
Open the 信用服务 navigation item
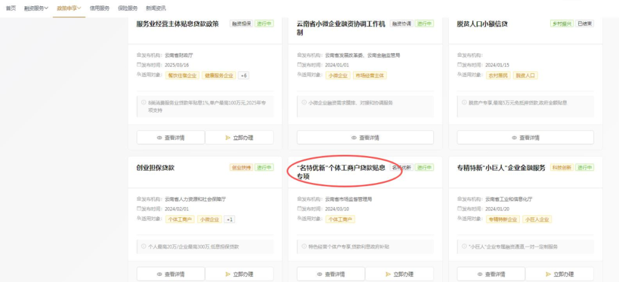(99, 8)
